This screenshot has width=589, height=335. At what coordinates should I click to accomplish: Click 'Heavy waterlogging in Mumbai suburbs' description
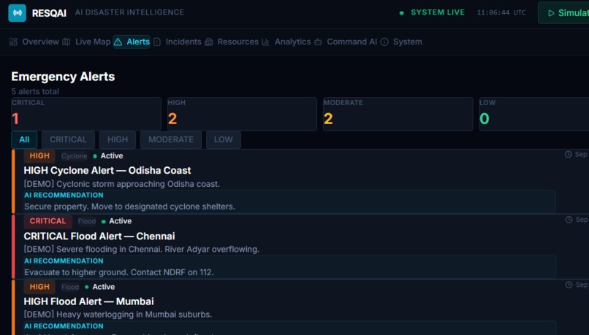click(x=118, y=315)
